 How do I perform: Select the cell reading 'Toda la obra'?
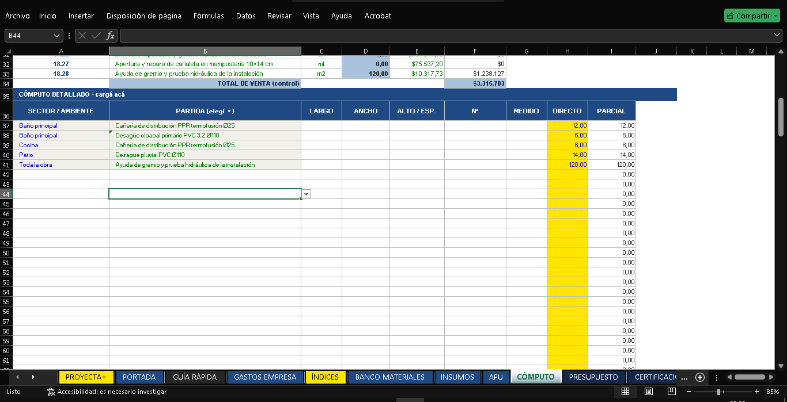(x=61, y=164)
